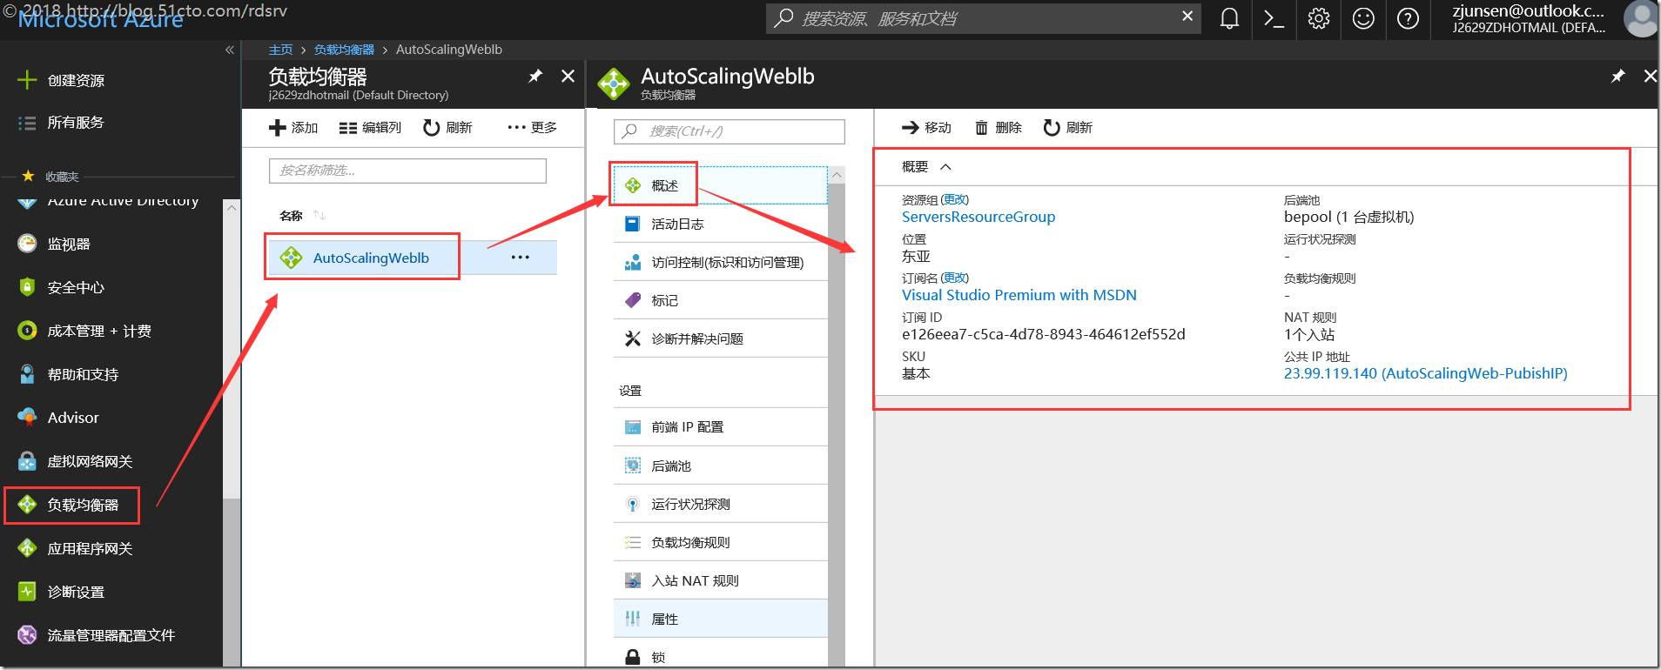The height and width of the screenshot is (670, 1661).
Task: Sort list by 名称 column arrows
Action: coord(319,216)
